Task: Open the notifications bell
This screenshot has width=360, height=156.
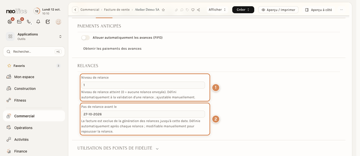Action: coord(38,22)
